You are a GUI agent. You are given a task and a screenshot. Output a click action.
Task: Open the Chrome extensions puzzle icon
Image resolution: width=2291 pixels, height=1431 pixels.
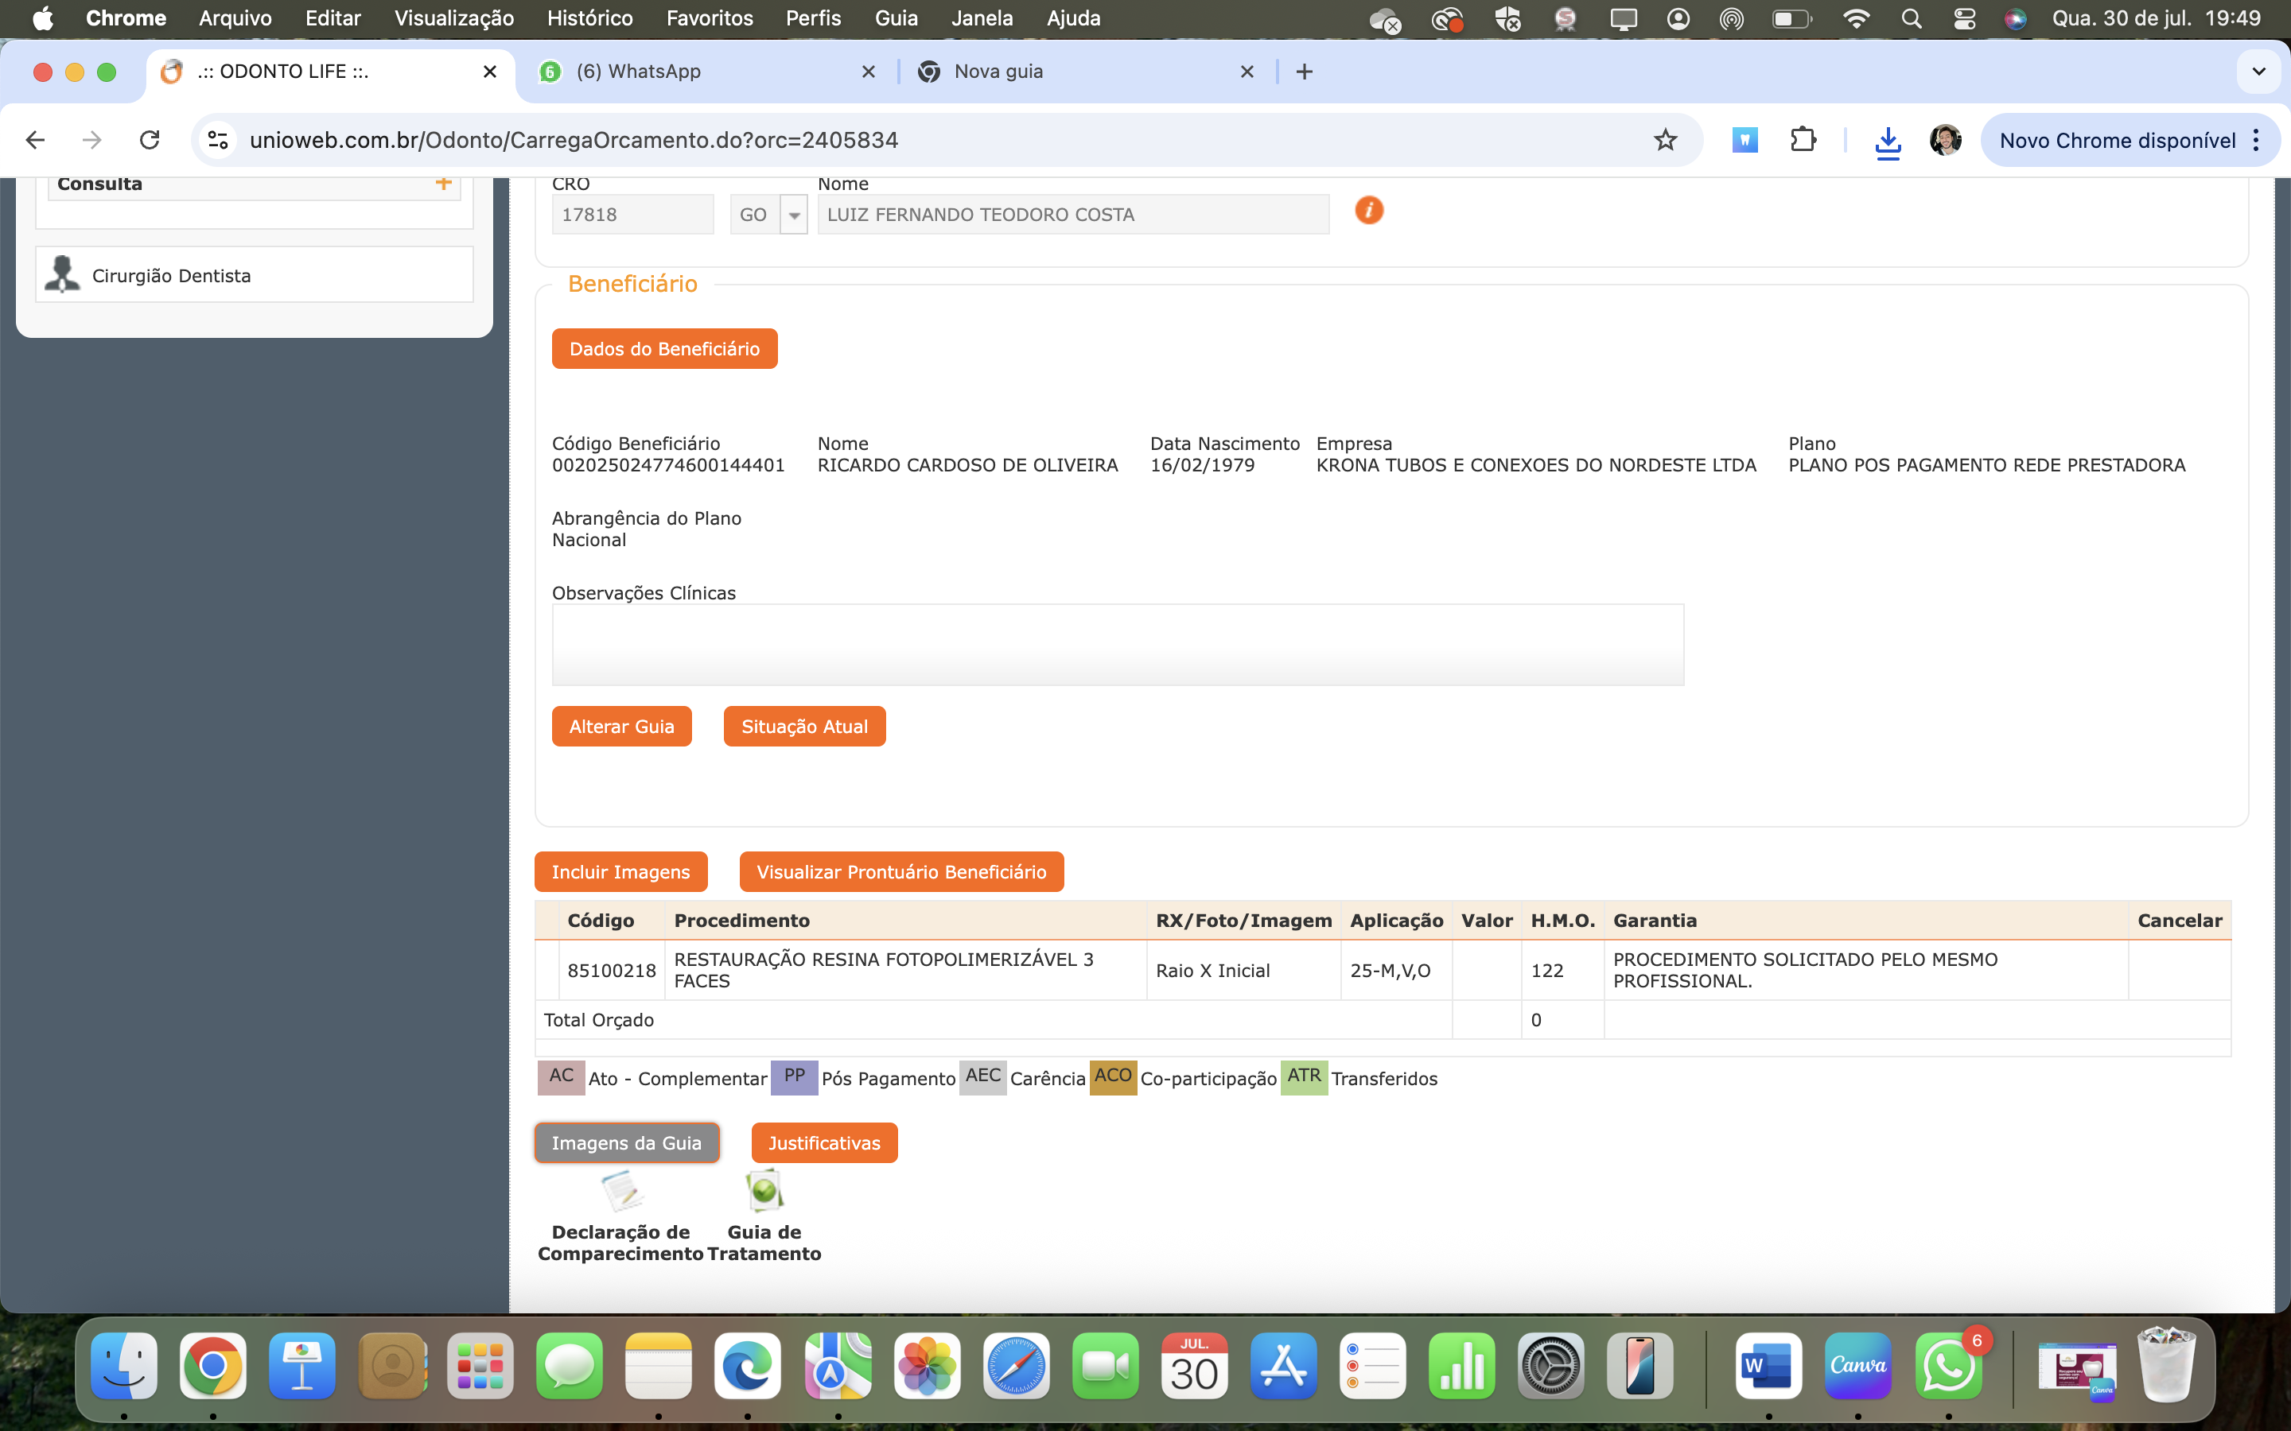coord(1803,140)
